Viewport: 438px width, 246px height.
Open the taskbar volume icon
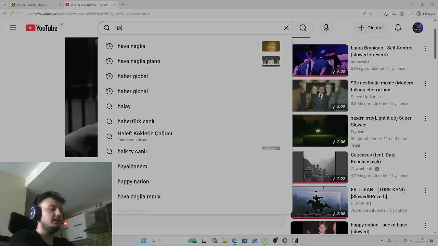(409, 241)
